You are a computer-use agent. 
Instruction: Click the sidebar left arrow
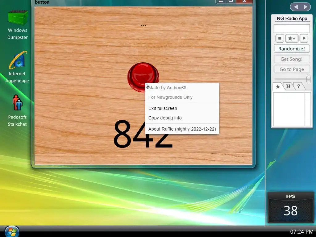296,7
